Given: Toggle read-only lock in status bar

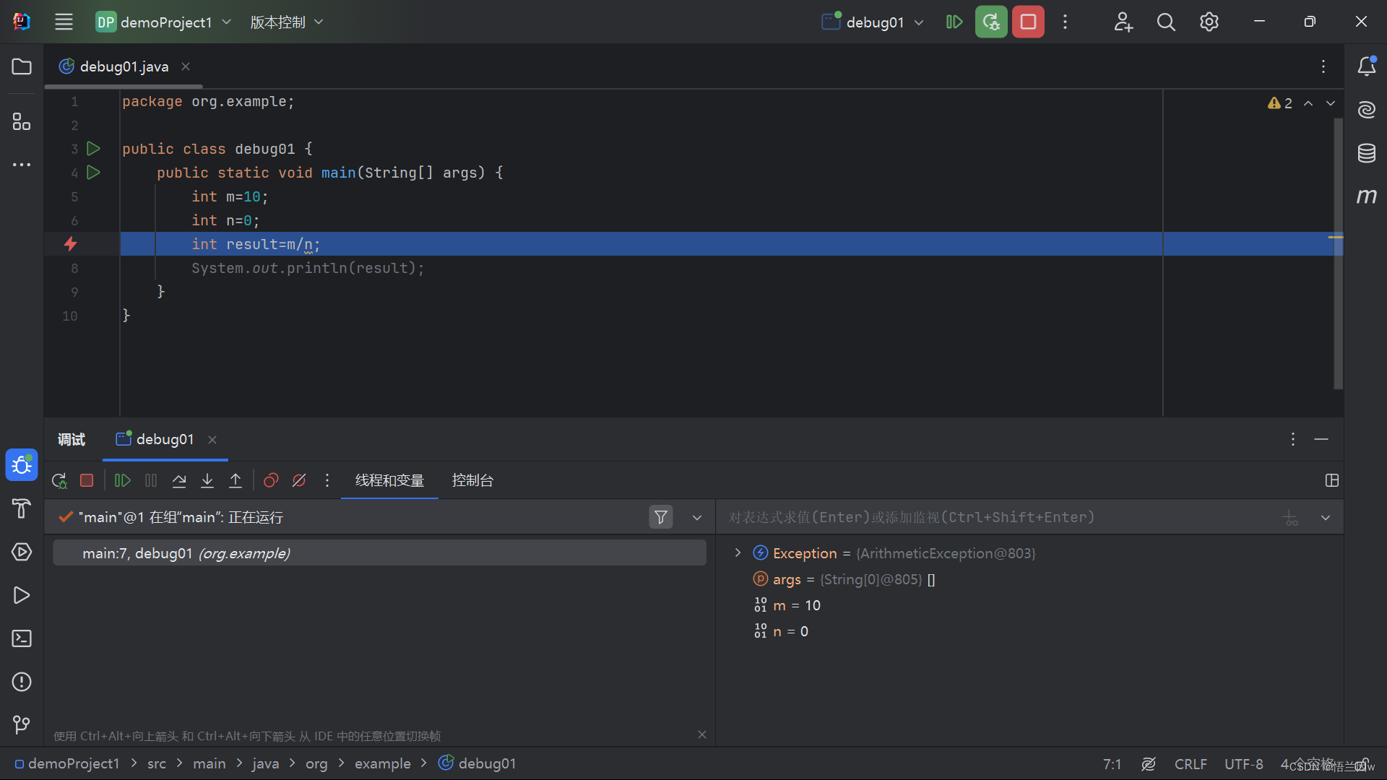Looking at the screenshot, I should click(1362, 764).
